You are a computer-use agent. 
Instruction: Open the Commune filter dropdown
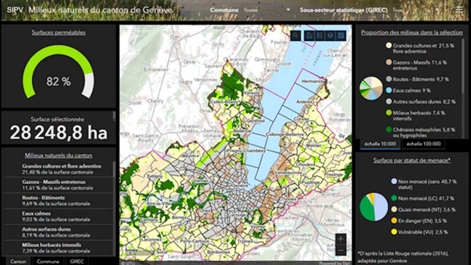point(267,10)
